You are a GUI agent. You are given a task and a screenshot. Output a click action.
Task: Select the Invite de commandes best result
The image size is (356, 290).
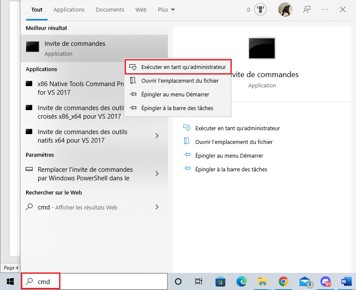coord(94,48)
